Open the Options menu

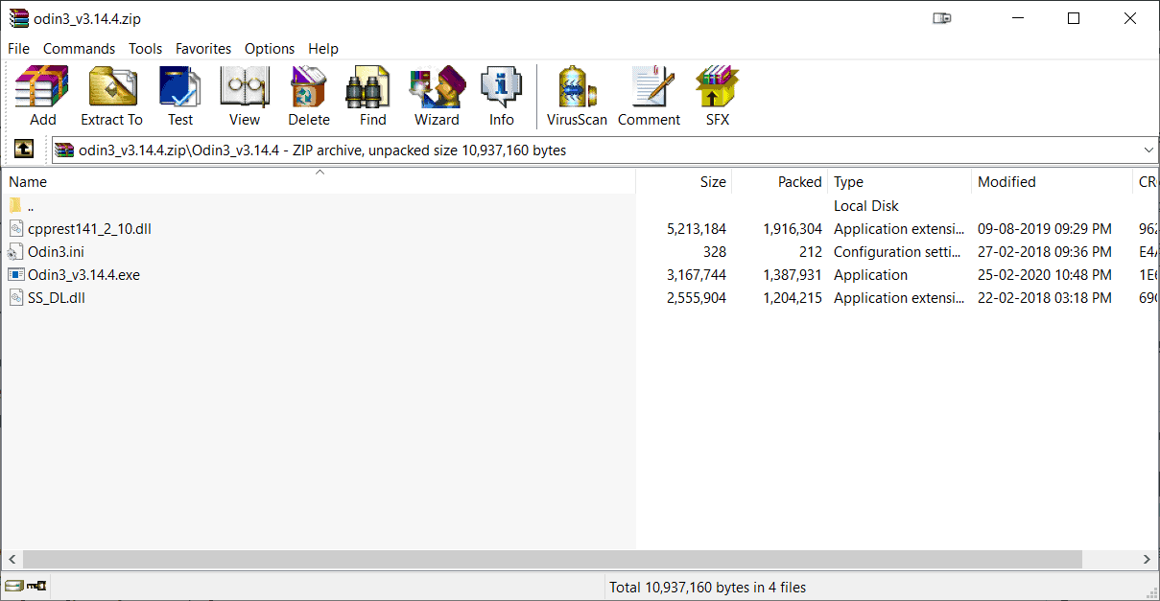pos(270,48)
